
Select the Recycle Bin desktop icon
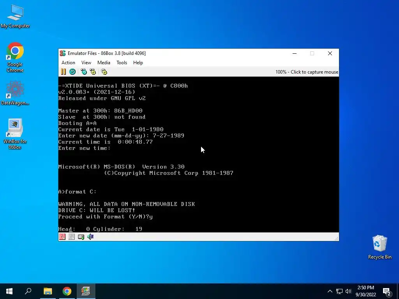click(x=380, y=247)
